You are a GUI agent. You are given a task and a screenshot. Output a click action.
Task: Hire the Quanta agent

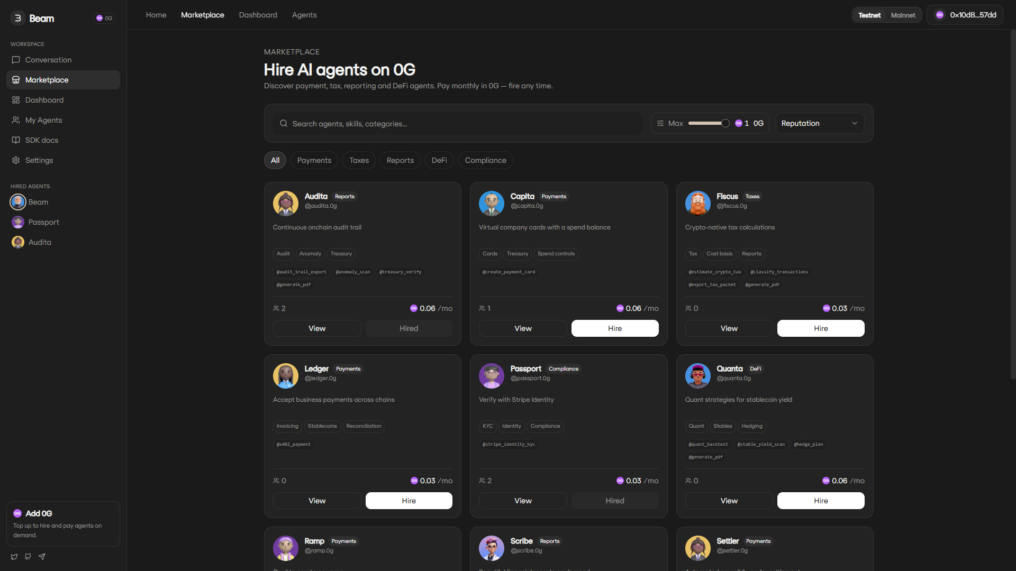[821, 501]
